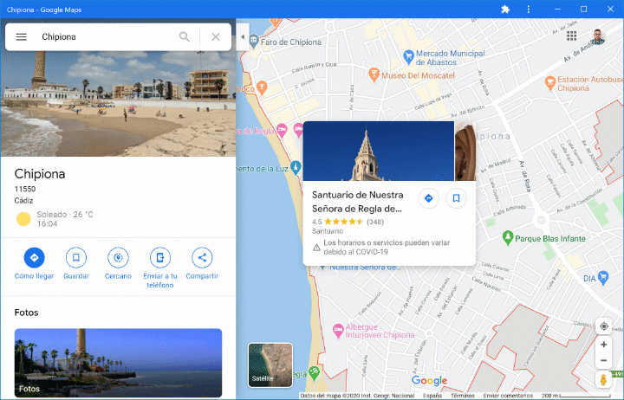Image resolution: width=624 pixels, height=400 pixels.
Task: Share the place with Compartir
Action: (x=202, y=263)
